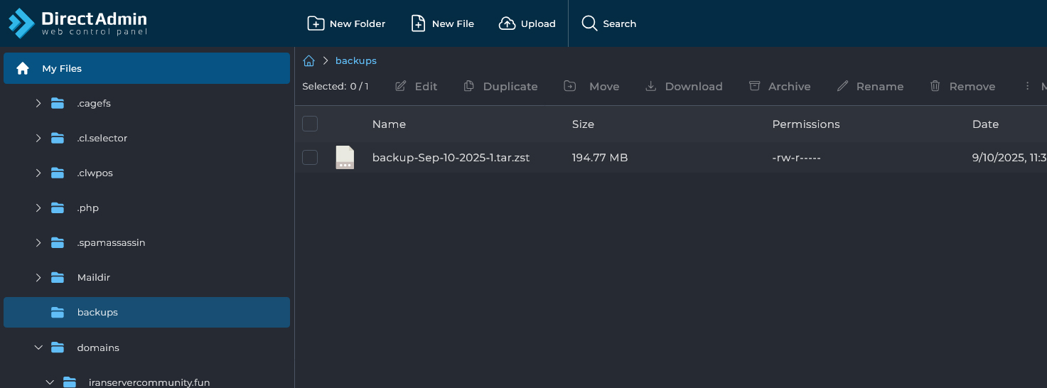Open the .spamassassin tree folder label
This screenshot has height=388, width=1047.
click(x=111, y=242)
